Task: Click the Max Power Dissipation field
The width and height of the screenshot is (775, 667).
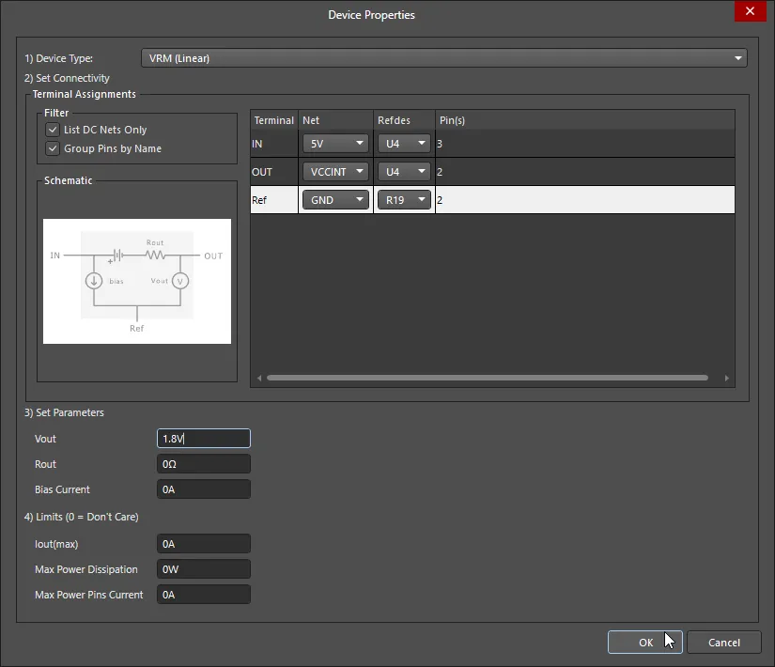Action: pos(204,569)
